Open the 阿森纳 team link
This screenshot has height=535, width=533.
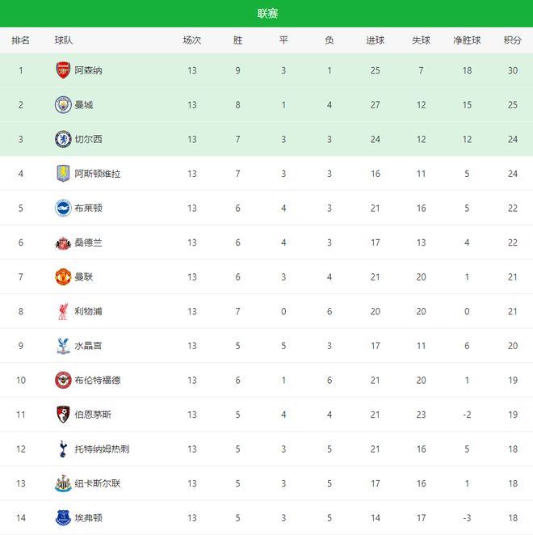(88, 70)
